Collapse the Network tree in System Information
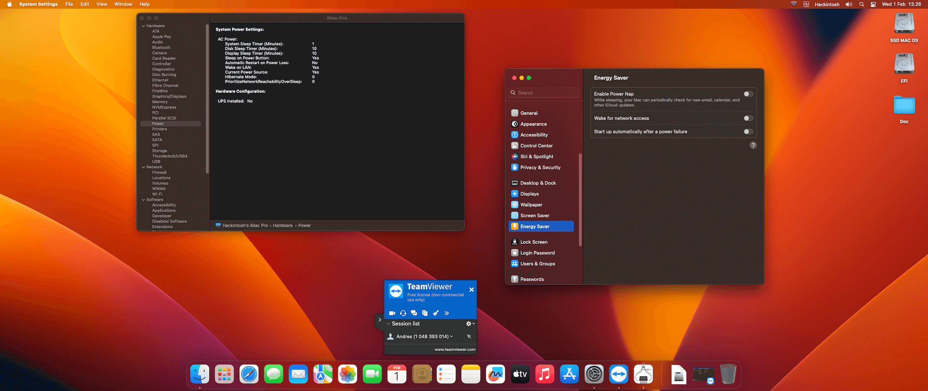Screen dimensions: 928x391 (x=144, y=167)
